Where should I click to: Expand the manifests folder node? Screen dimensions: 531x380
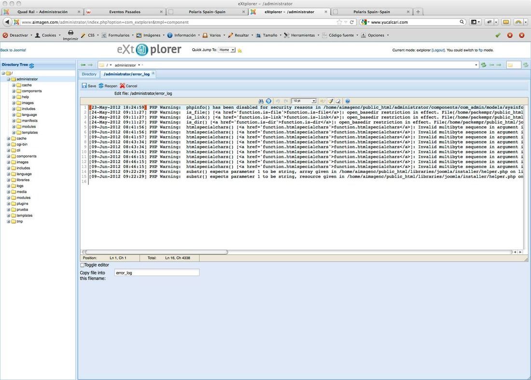[x=14, y=121]
